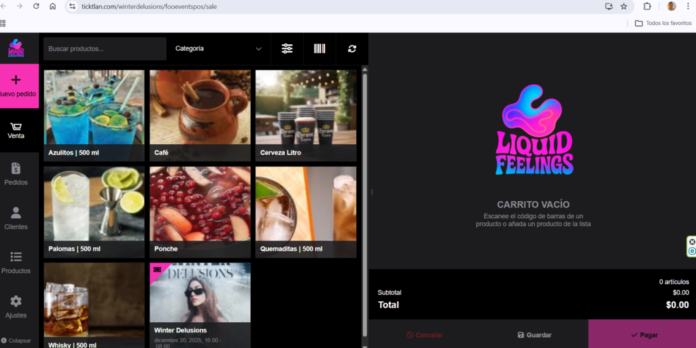Screen dimensions: 696x348
Task: Open the browser extensions puzzle icon
Action: pyautogui.click(x=647, y=6)
